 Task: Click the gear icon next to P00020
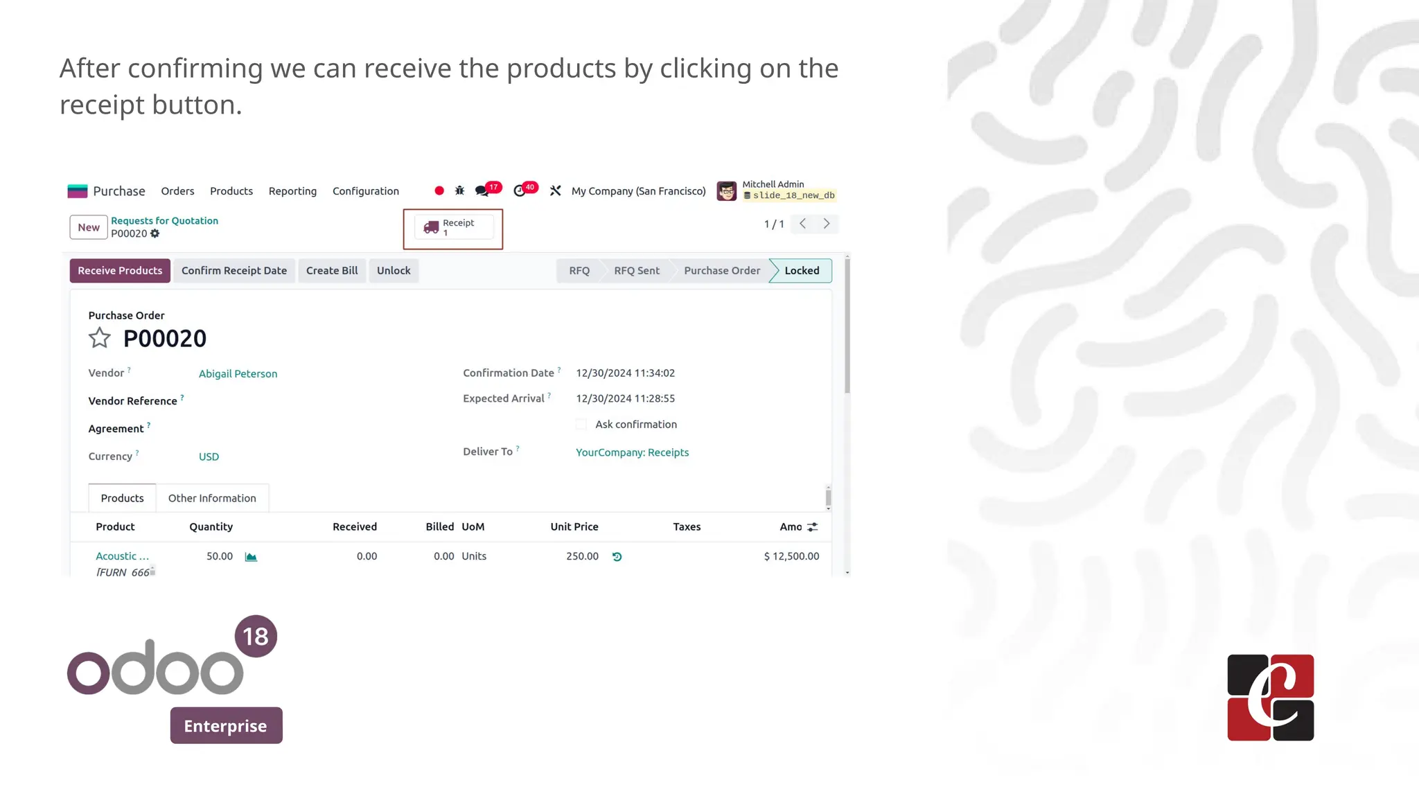click(155, 233)
